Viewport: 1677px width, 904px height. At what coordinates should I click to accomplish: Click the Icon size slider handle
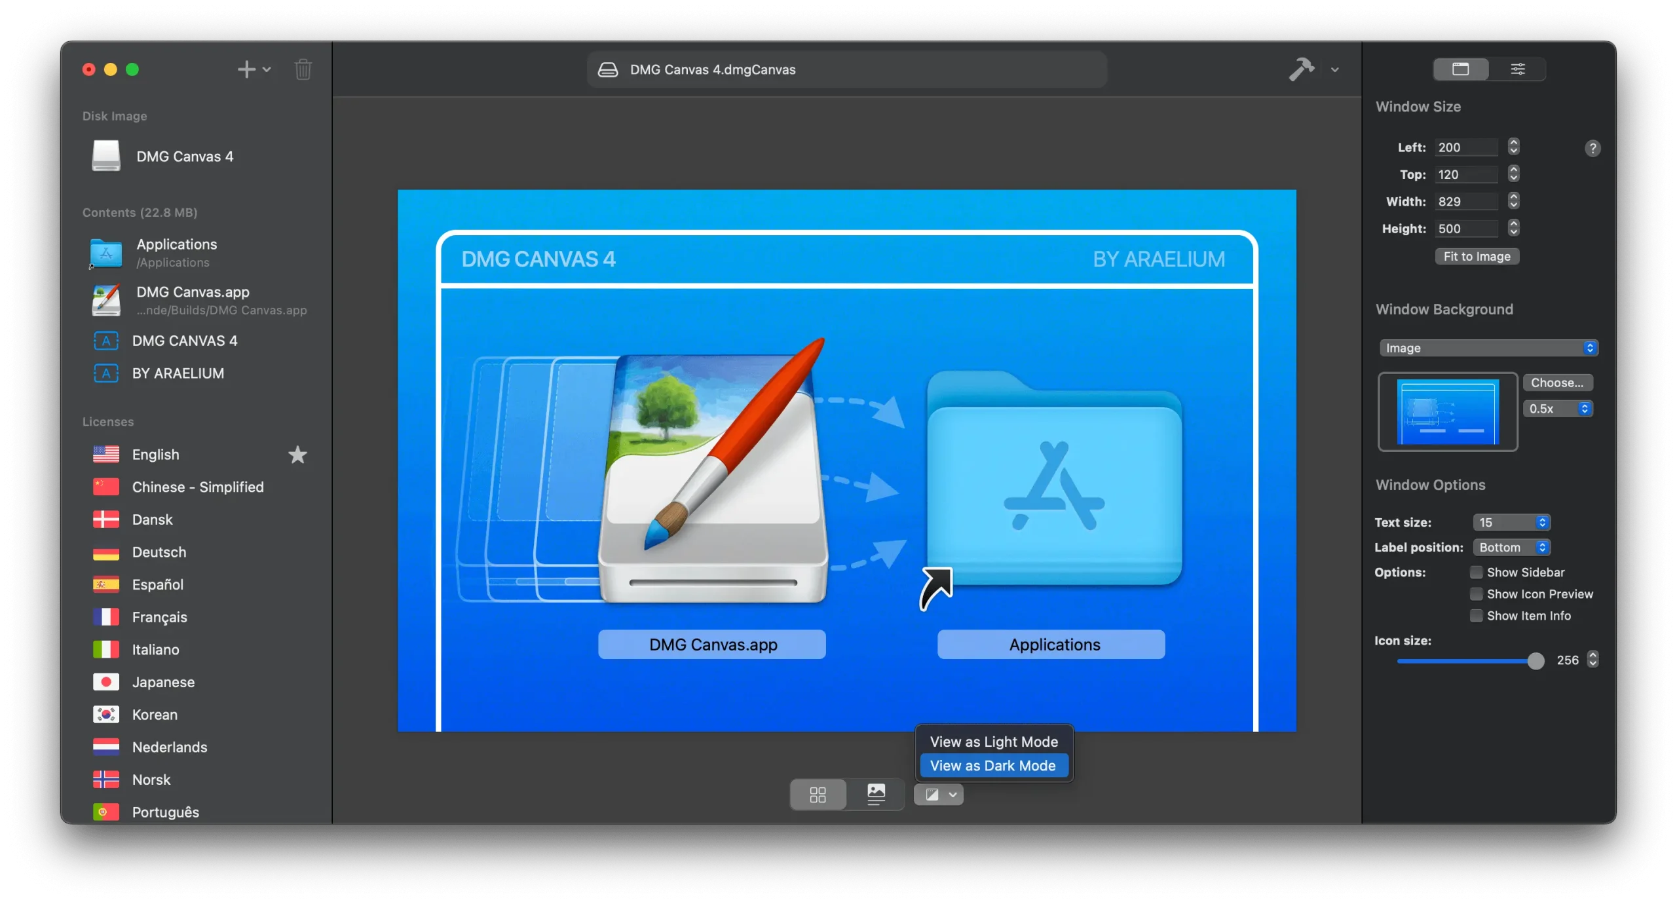[x=1536, y=661]
